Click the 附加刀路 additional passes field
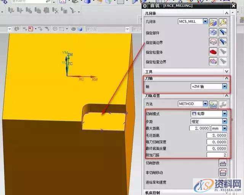244x195 pixels. (217, 155)
